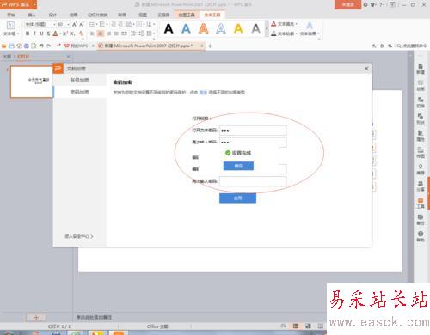Click the numbered list icon
Image resolution: width=430 pixels, height=335 pixels.
click(x=101, y=24)
